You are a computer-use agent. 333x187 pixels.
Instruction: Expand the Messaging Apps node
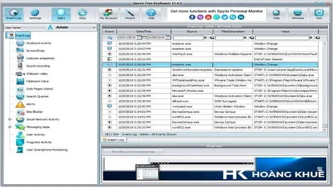pyautogui.click(x=10, y=127)
